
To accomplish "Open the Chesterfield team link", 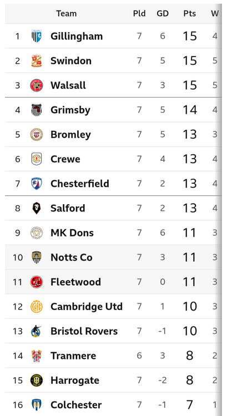I will tap(80, 184).
